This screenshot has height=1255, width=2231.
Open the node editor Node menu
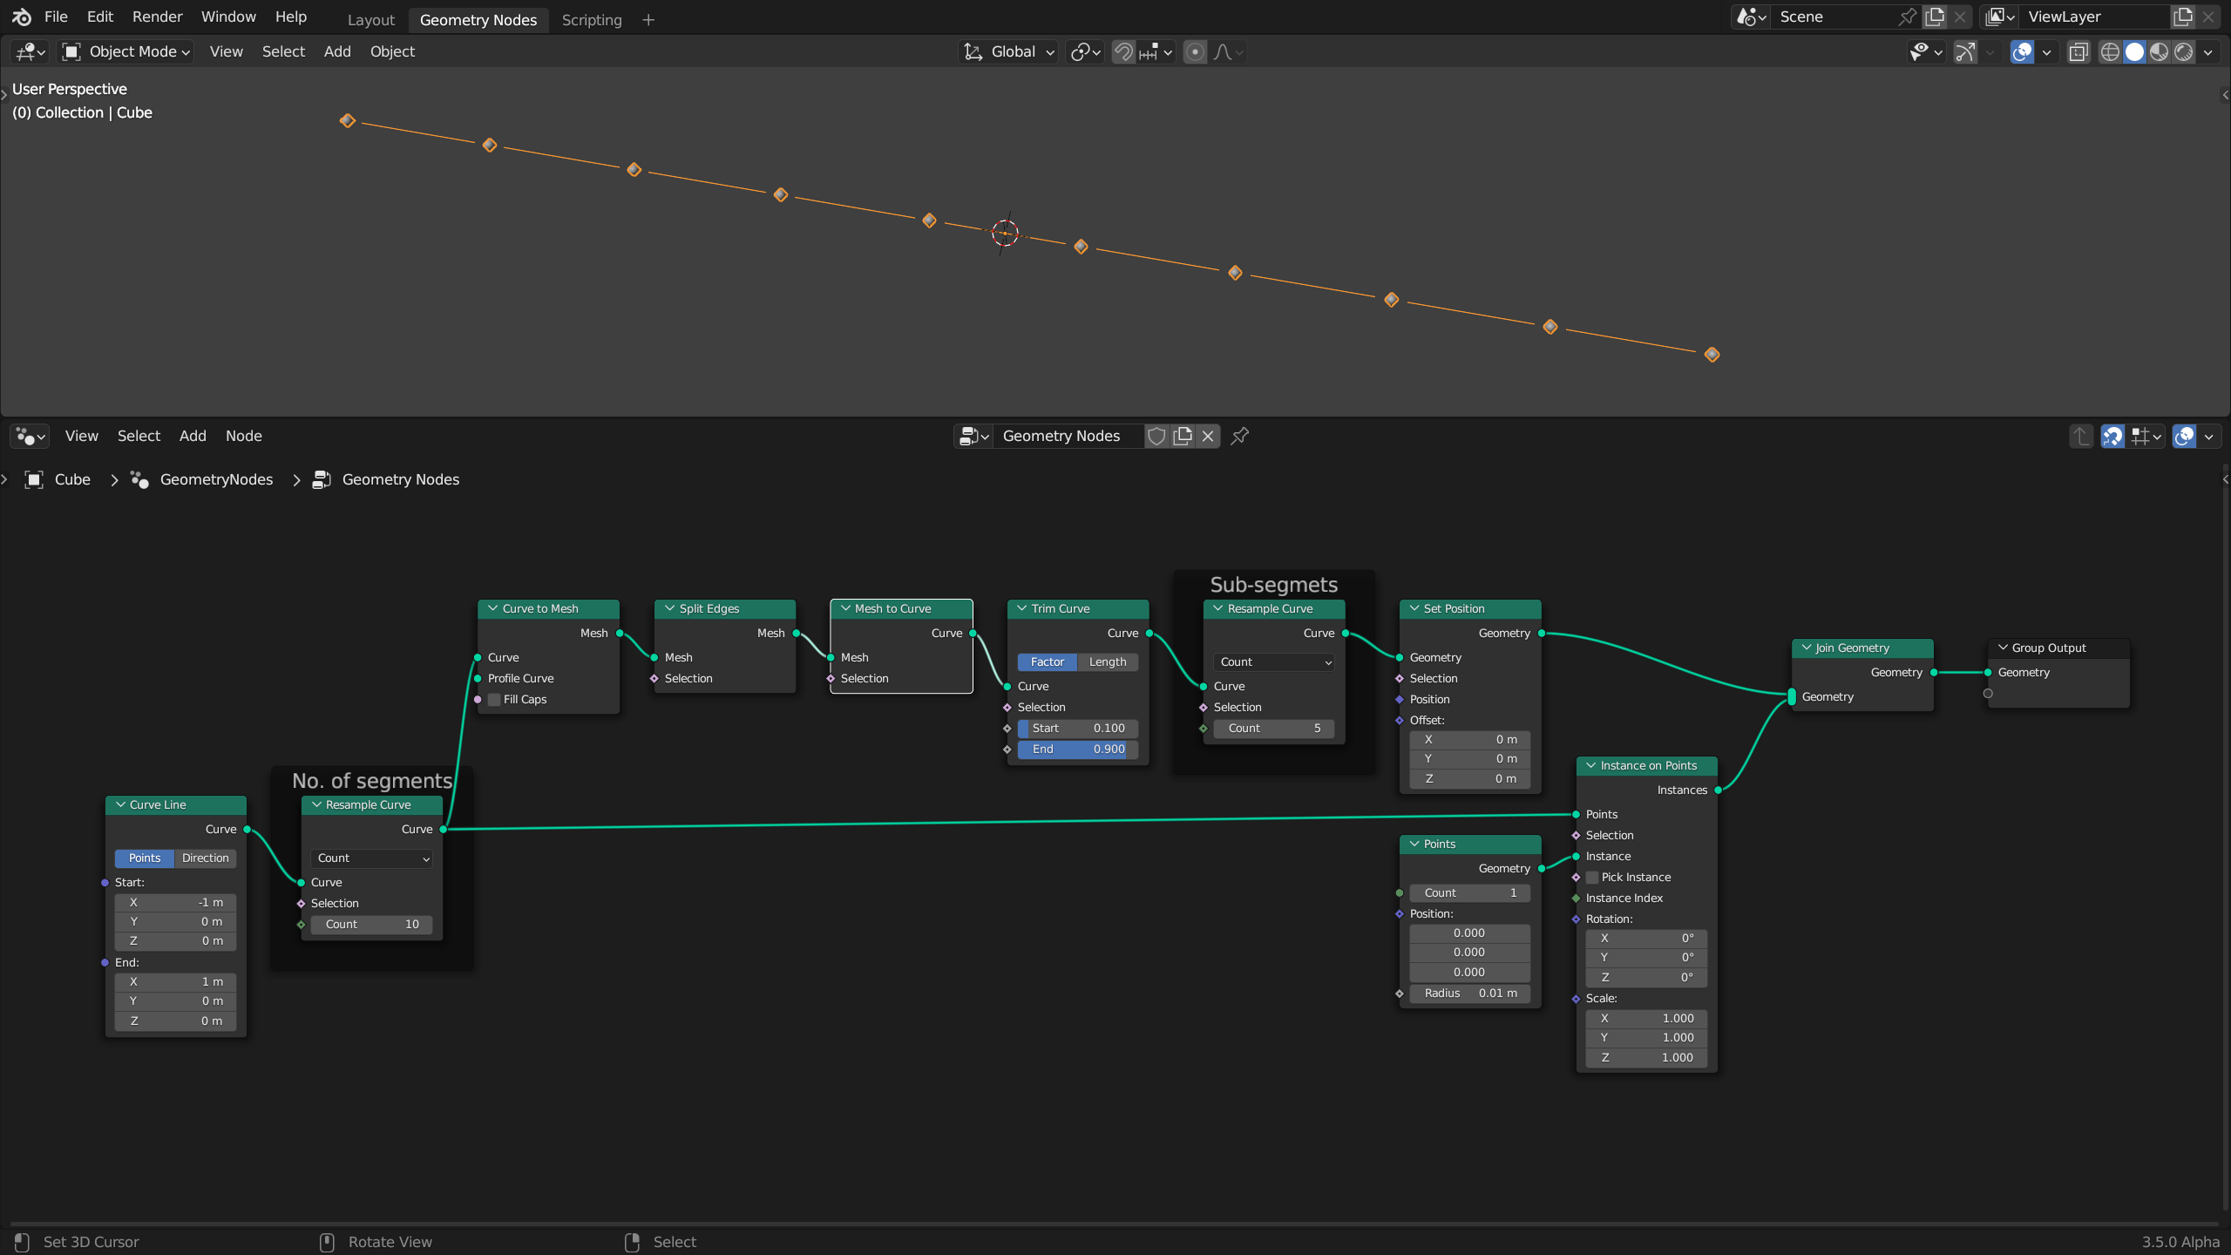pos(244,436)
